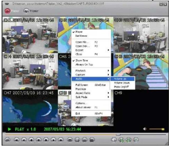This screenshot has height=146, width=169.
Task: Toggle the checked Player option in context menu
Action: 79,32
